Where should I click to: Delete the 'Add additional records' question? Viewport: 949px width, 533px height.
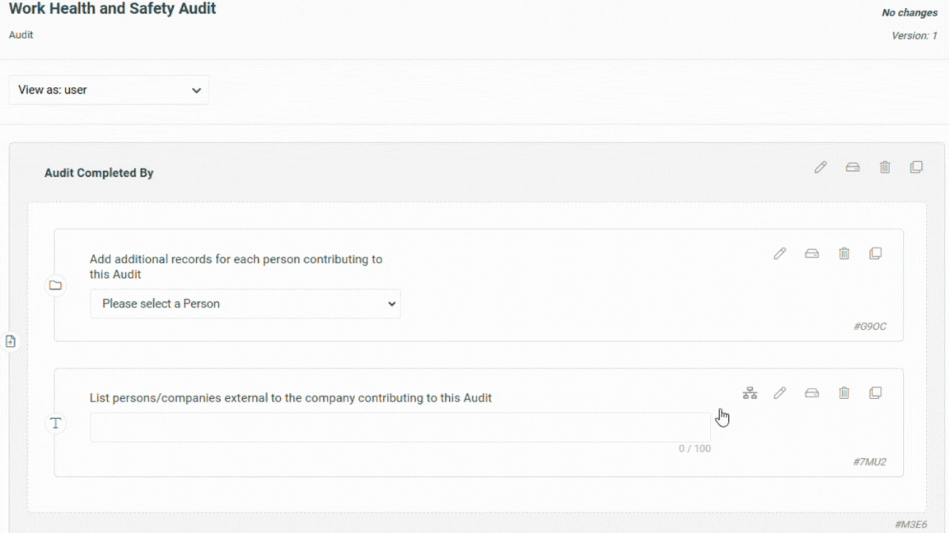pos(844,253)
